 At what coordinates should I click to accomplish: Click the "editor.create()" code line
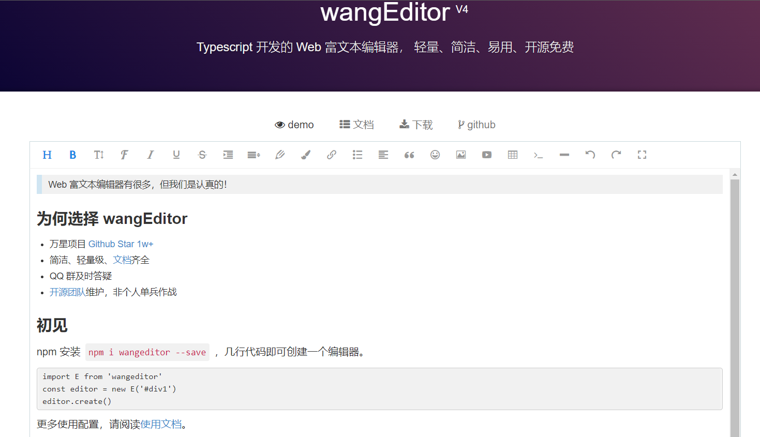[77, 401]
